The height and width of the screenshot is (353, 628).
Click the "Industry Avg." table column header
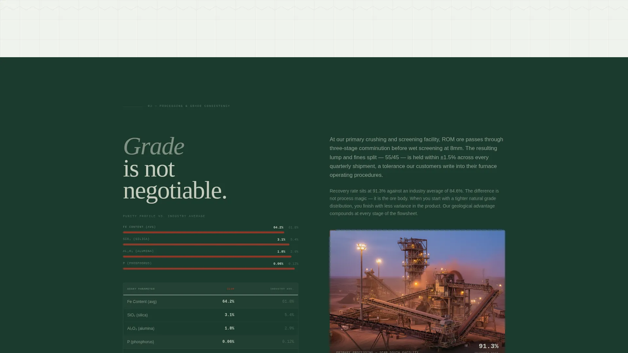click(x=282, y=289)
